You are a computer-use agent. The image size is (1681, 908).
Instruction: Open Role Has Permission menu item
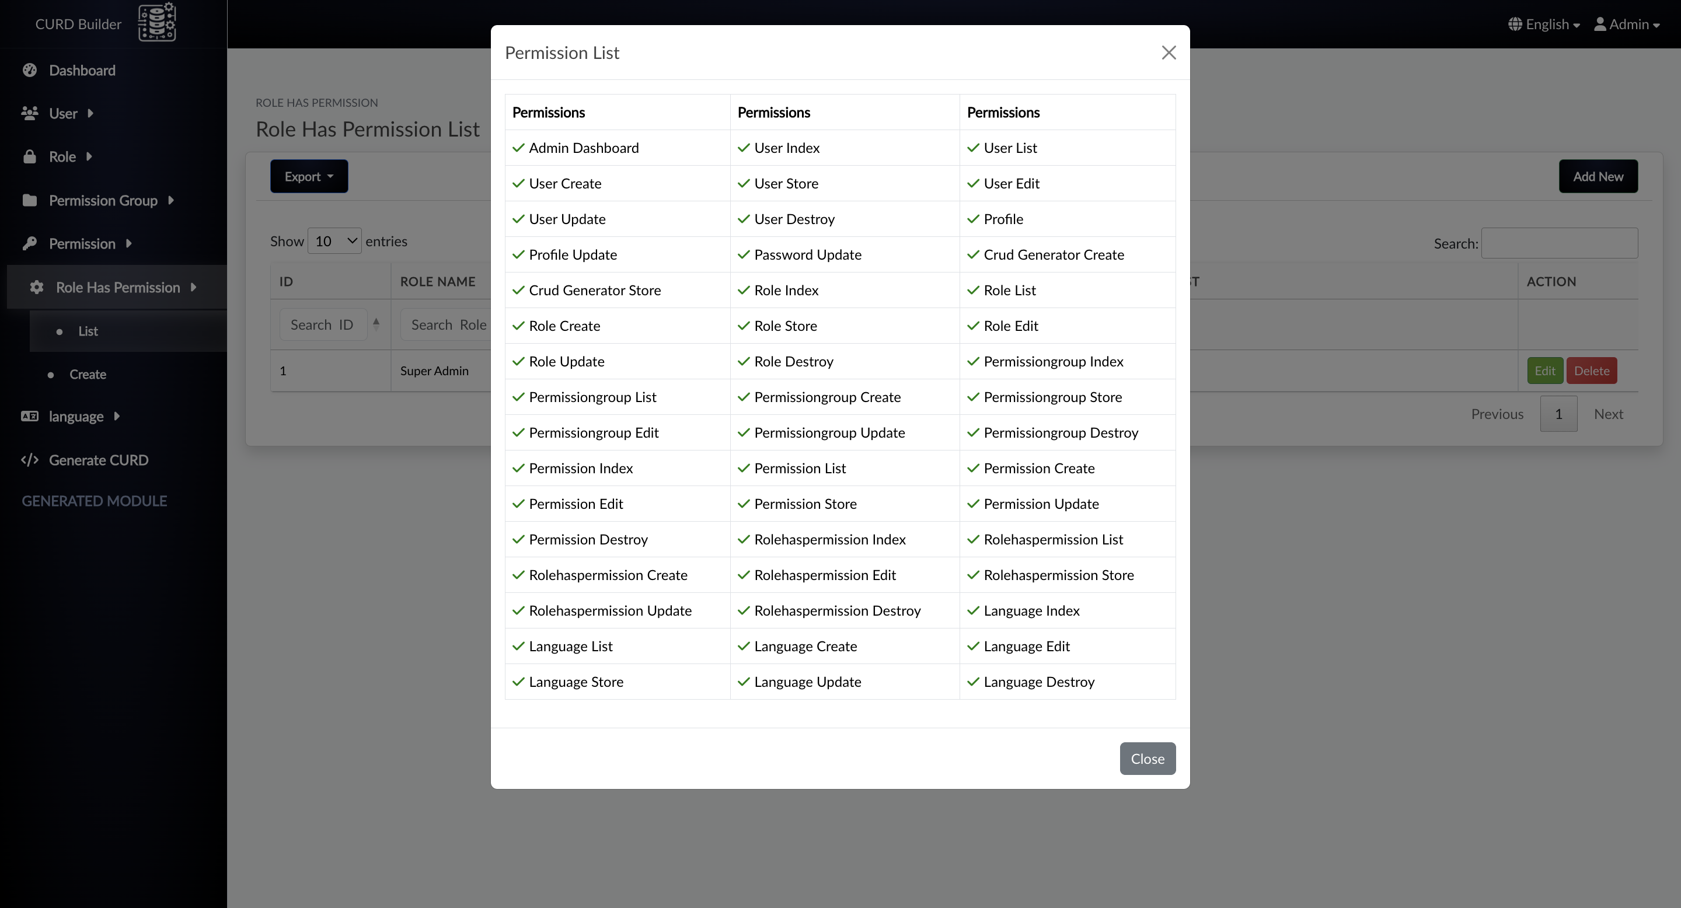point(118,287)
